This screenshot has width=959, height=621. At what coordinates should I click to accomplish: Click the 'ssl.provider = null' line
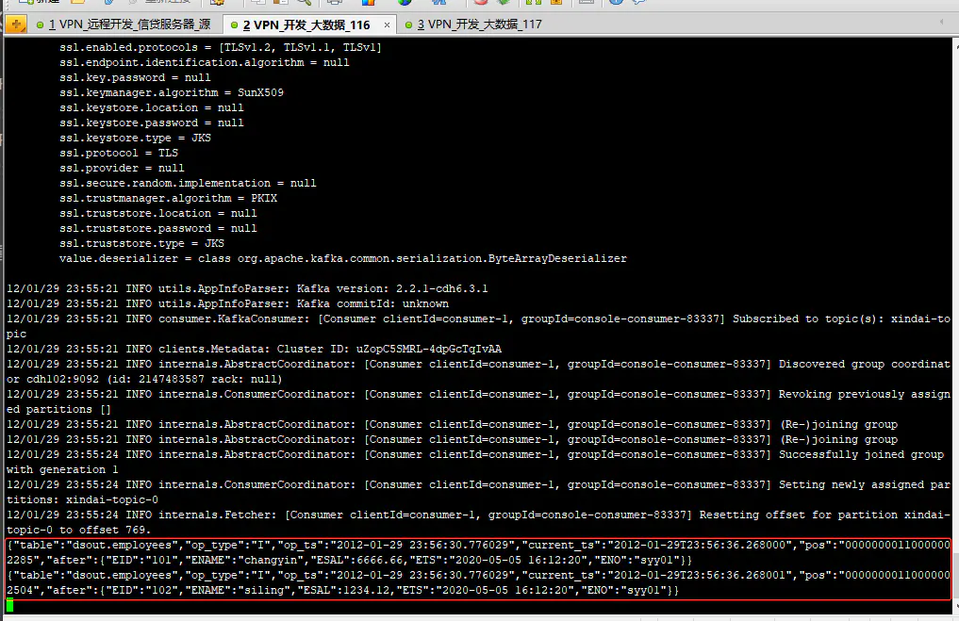pyautogui.click(x=122, y=168)
